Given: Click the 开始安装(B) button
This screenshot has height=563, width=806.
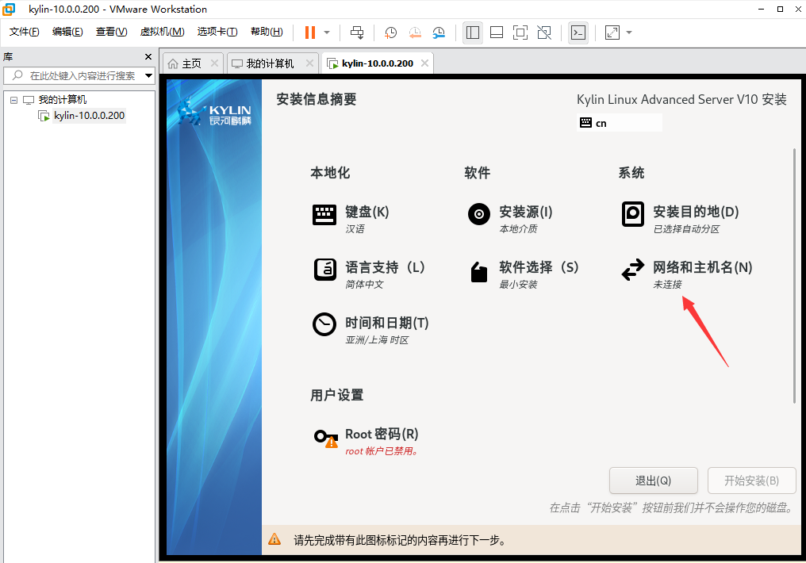Looking at the screenshot, I should (x=751, y=481).
